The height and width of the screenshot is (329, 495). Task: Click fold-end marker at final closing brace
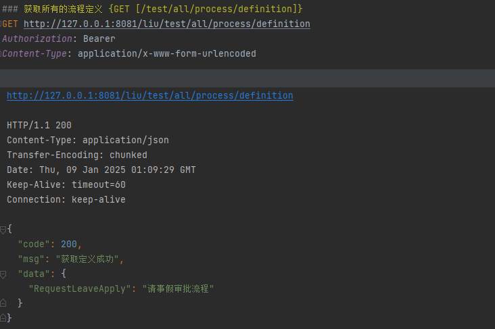tap(3, 318)
